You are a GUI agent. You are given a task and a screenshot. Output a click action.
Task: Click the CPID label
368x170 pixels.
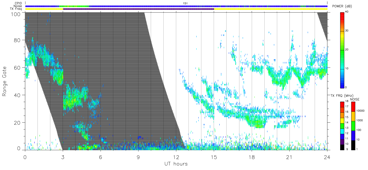pos(18,3)
